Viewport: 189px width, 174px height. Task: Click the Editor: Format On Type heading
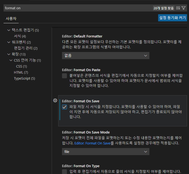pos(81,166)
